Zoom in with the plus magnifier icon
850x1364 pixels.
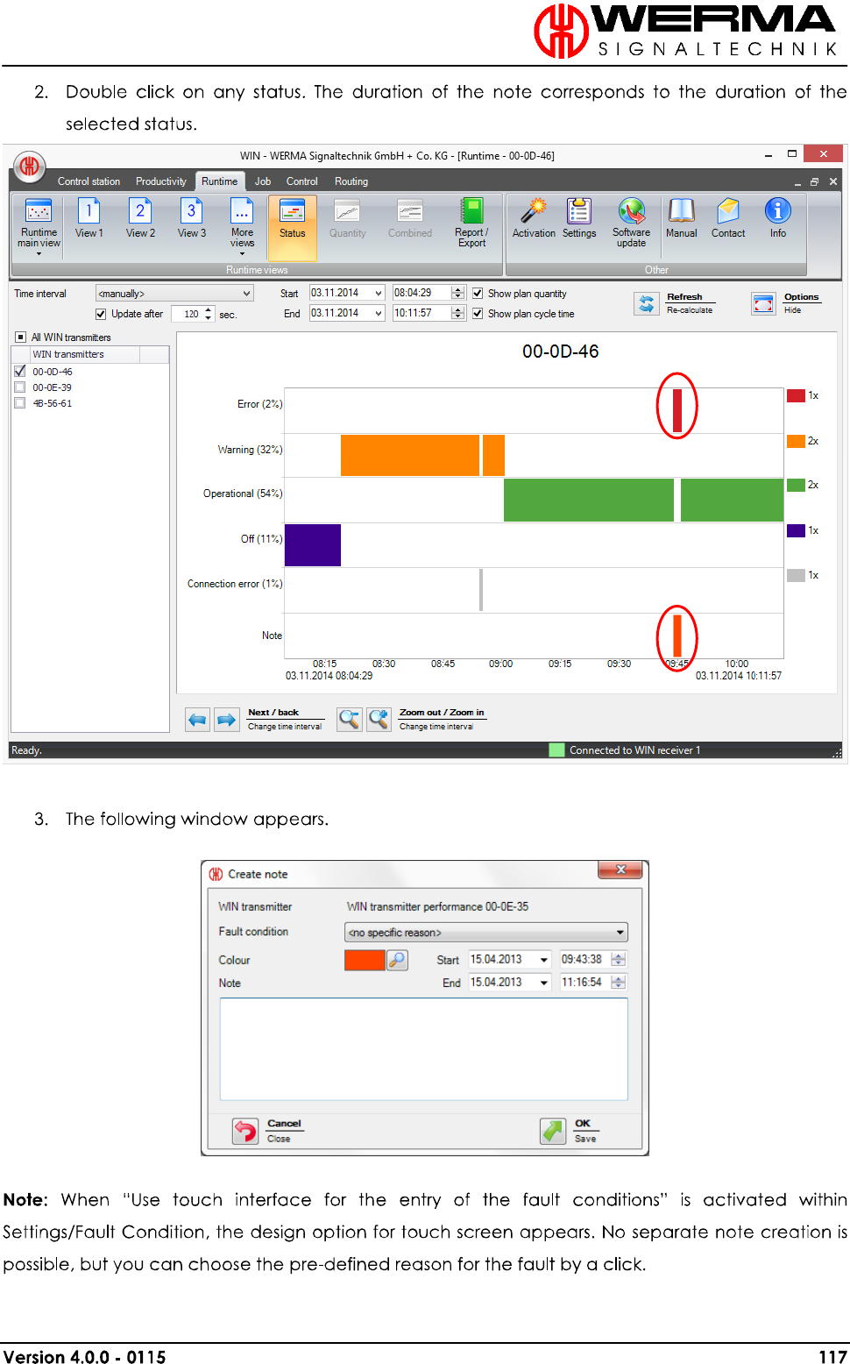tap(379, 720)
